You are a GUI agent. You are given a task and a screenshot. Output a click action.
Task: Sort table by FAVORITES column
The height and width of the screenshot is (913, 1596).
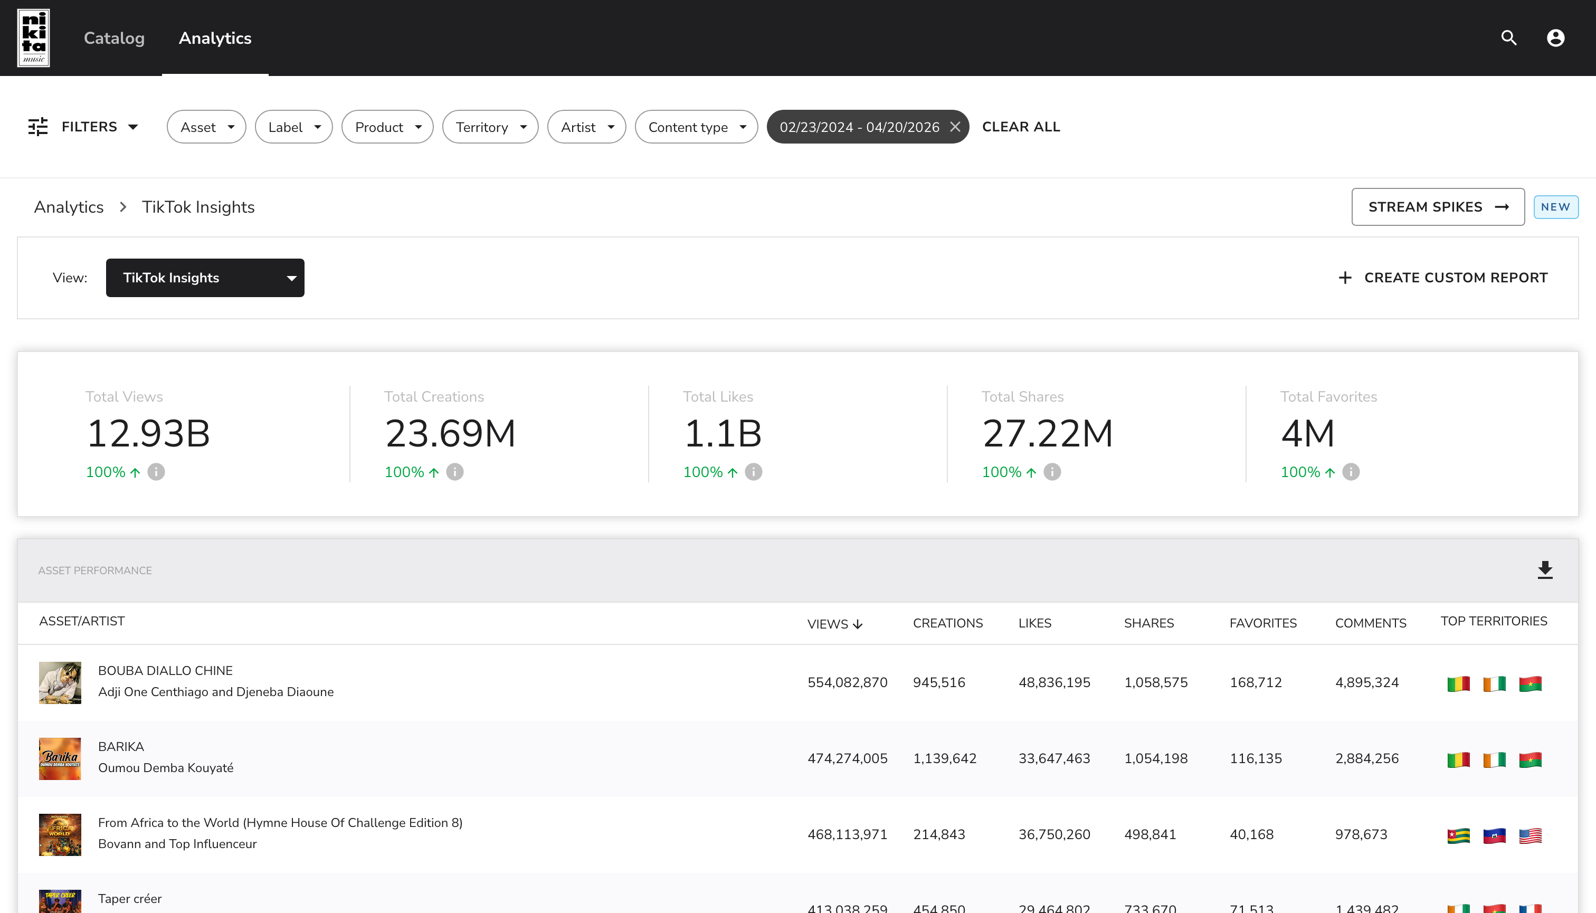[1263, 623]
